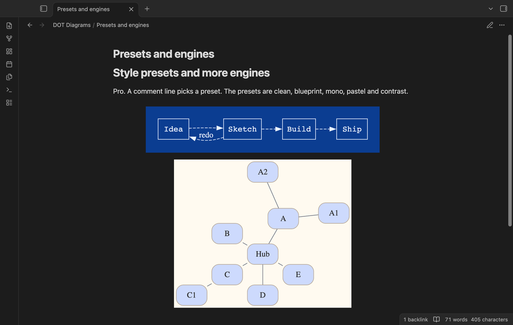This screenshot has height=325, width=513.
Task: Open a new tab with plus icon
Action: [x=147, y=9]
